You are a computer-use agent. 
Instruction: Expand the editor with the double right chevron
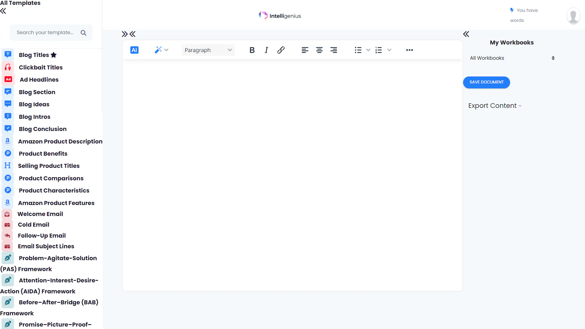[x=124, y=34]
